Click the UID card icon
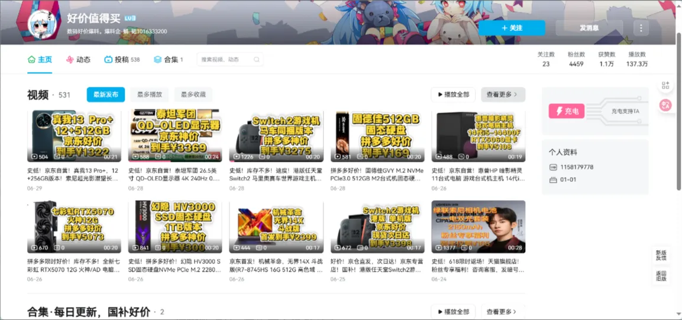The width and height of the screenshot is (682, 320). (x=553, y=166)
